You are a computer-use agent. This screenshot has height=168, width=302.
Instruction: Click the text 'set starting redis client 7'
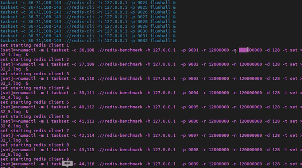(x=35, y=131)
